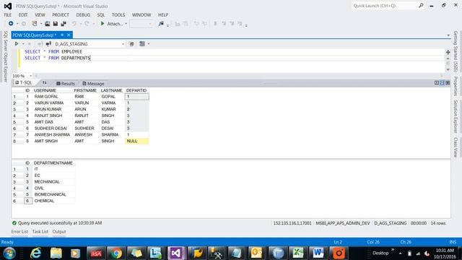Select the CHEMICAL department cell
462x260 pixels.
pos(53,201)
